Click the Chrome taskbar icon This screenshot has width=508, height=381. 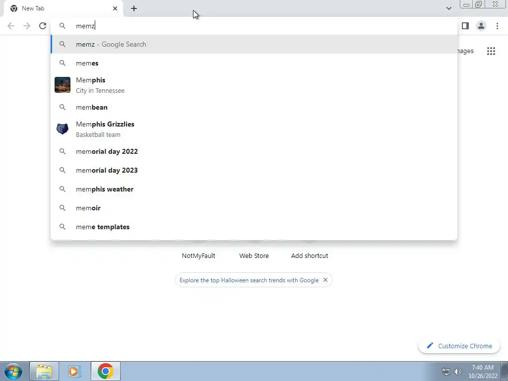click(x=105, y=371)
